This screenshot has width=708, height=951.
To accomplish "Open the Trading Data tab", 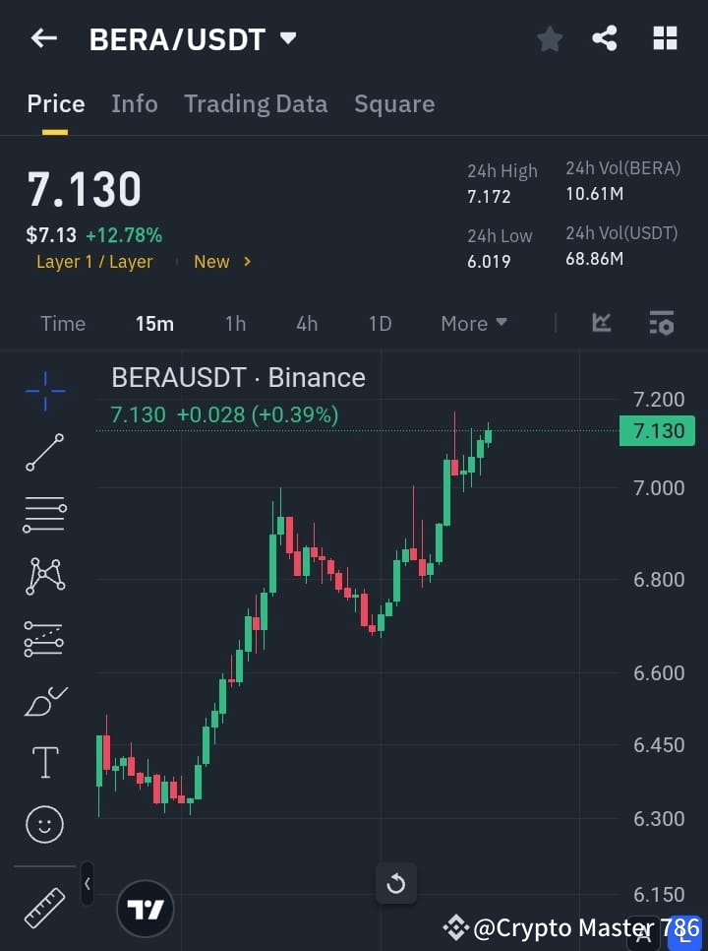I will (x=256, y=103).
